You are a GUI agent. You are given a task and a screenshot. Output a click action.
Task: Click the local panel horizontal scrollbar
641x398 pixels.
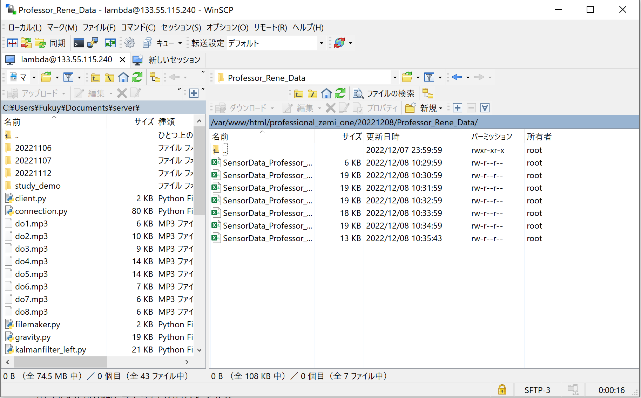(60, 362)
